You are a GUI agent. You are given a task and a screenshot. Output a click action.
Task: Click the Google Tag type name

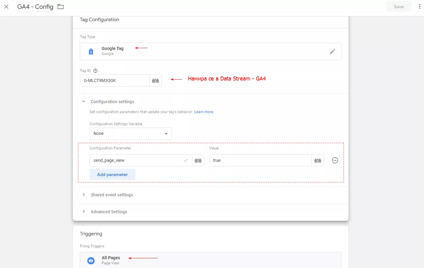(112, 48)
